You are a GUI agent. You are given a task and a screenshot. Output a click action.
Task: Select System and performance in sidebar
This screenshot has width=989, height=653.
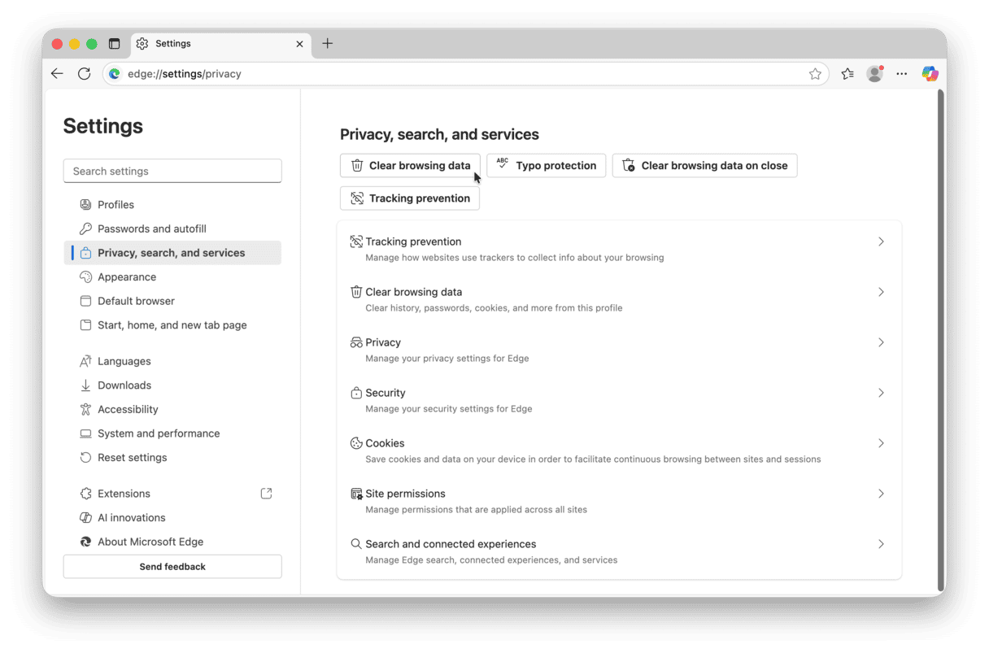[x=159, y=433]
